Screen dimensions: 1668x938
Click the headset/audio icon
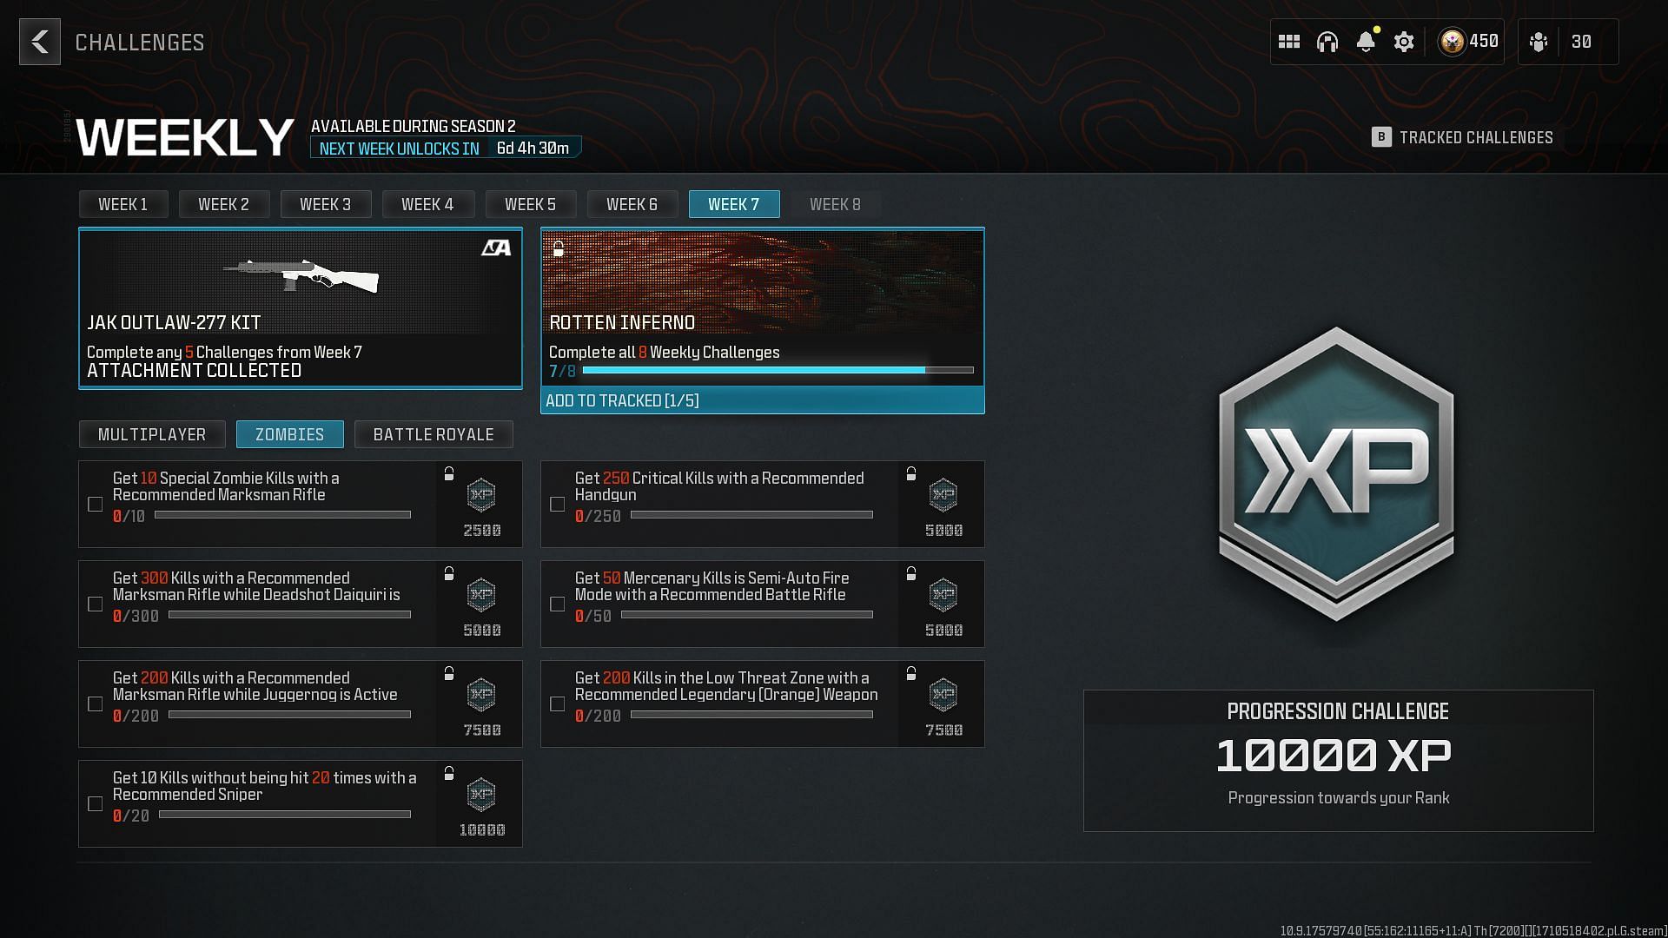tap(1327, 41)
